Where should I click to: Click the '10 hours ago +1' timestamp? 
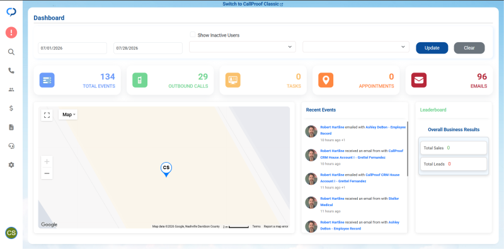pyautogui.click(x=333, y=140)
